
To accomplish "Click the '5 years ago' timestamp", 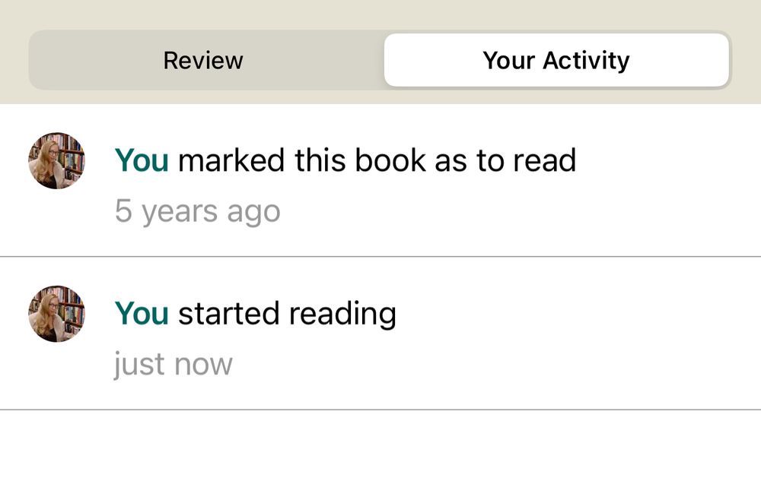I will pyautogui.click(x=198, y=210).
